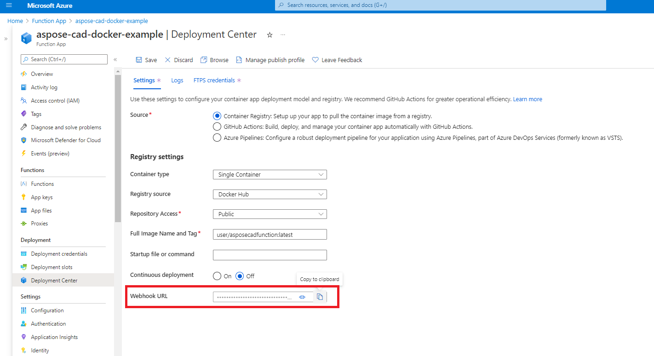
Task: Click the App files icon
Action: (24, 211)
